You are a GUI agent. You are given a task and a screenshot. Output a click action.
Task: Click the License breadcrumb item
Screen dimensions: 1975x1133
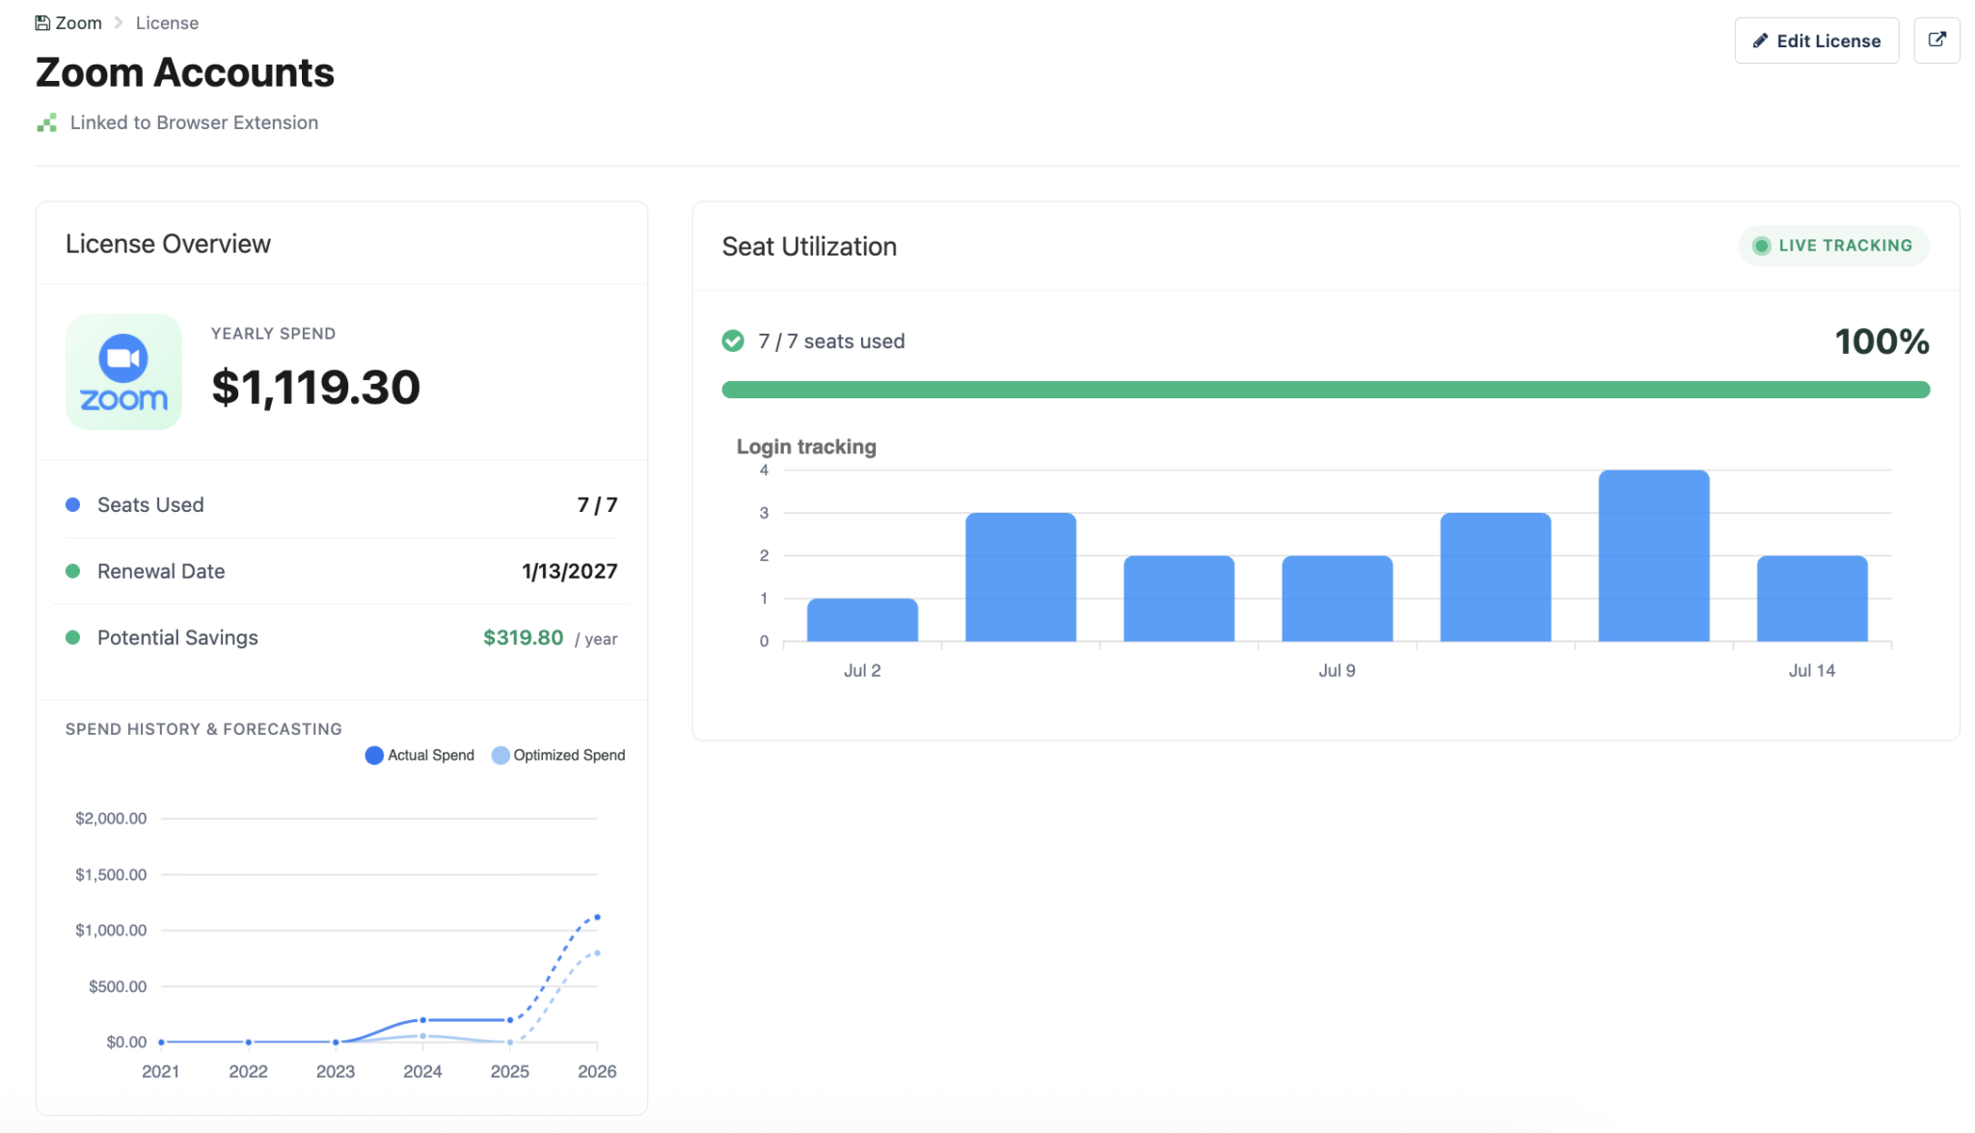coord(167,23)
